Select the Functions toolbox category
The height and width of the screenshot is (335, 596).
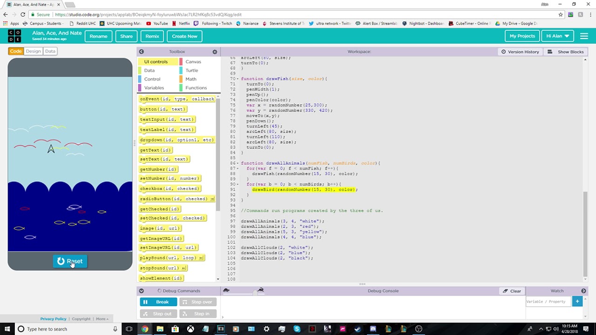click(196, 88)
